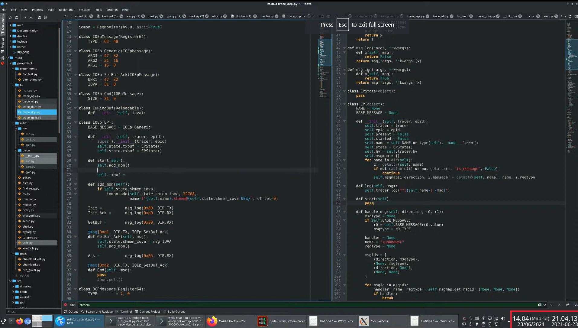
Task: Close the macho.py tab
Action: pyautogui.click(x=276, y=16)
